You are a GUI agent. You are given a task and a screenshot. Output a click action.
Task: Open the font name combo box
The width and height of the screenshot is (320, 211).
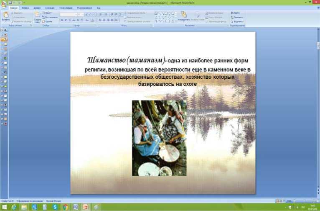(x=69, y=14)
